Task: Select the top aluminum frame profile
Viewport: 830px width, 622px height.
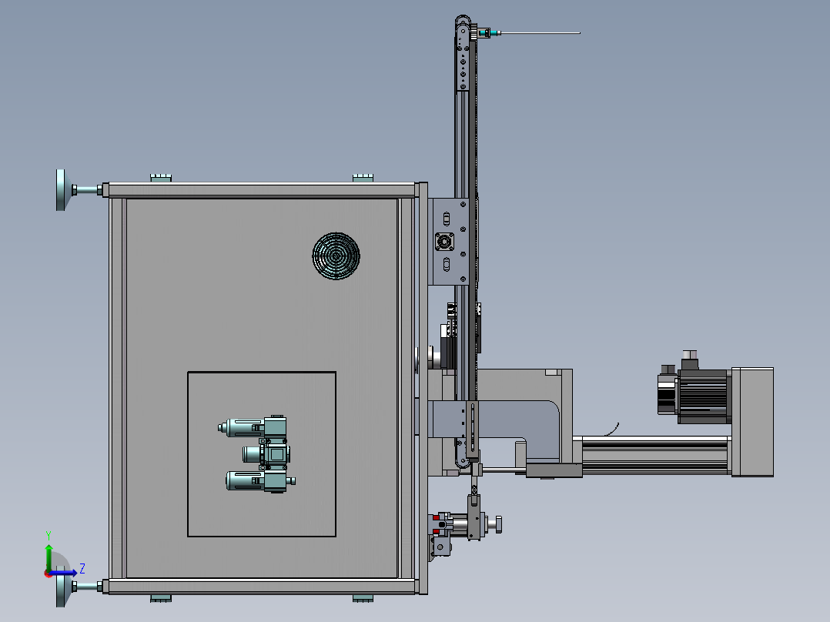Action: (x=262, y=190)
